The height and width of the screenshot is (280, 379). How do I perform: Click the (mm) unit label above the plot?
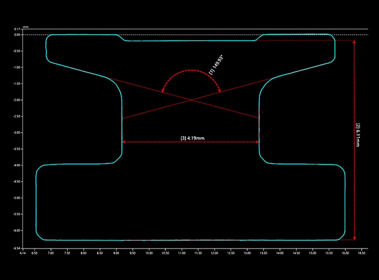click(26, 25)
